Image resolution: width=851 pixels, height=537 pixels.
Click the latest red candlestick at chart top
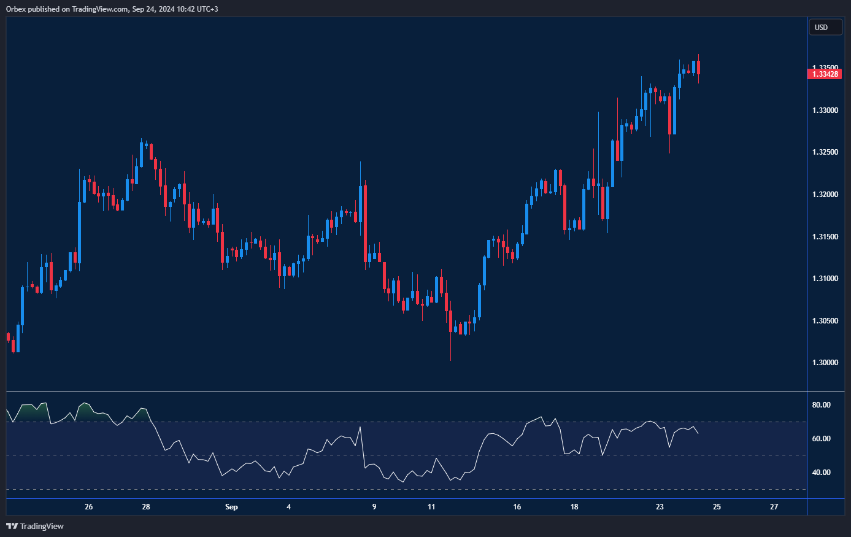pos(698,68)
